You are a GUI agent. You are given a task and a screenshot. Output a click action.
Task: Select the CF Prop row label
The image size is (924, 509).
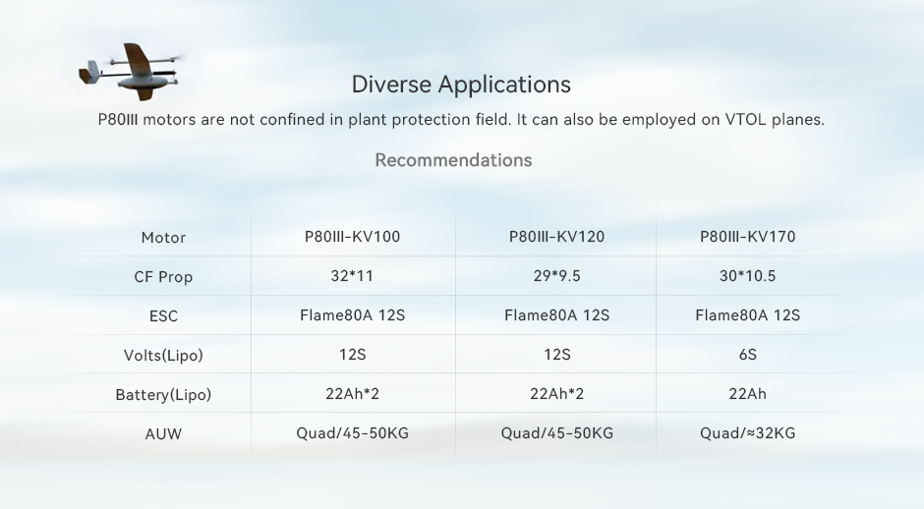pyautogui.click(x=163, y=277)
